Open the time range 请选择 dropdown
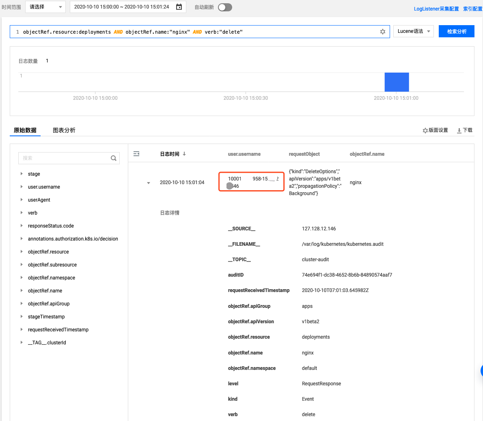 coord(45,7)
